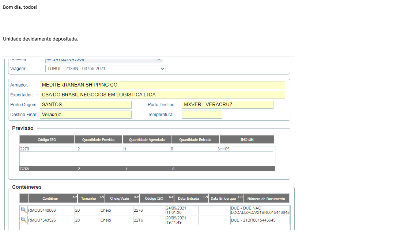
Task: Click the Destino Final field
Action: (86, 115)
